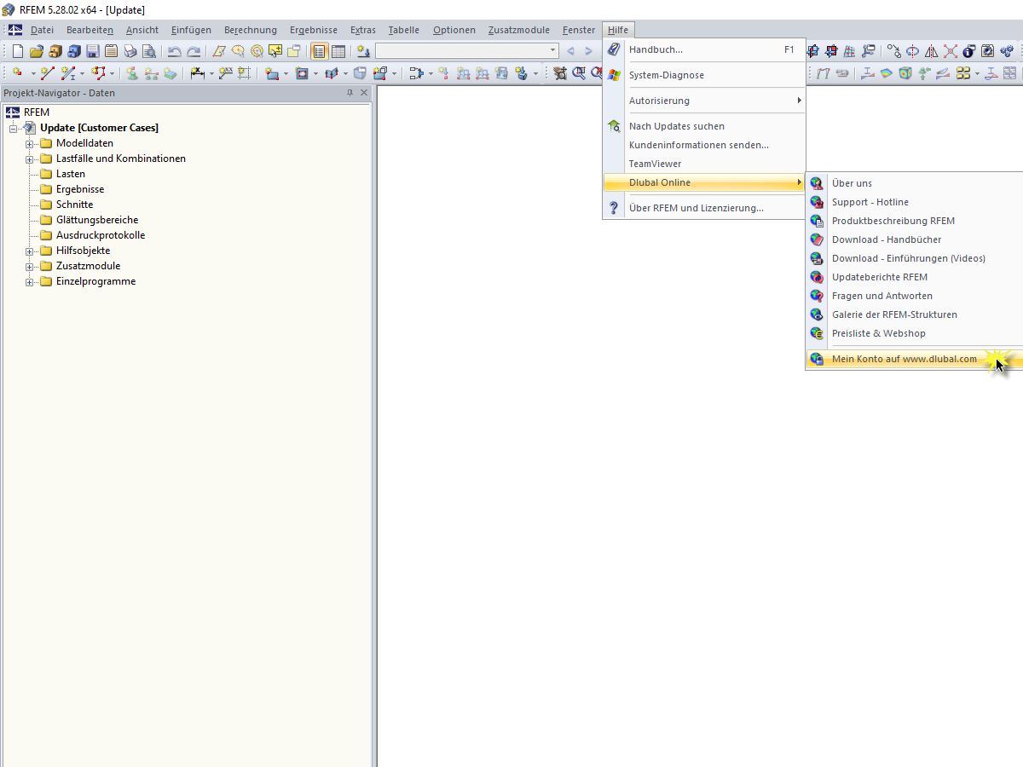Click the previous load case arrow
1023x767 pixels.
[x=570, y=51]
